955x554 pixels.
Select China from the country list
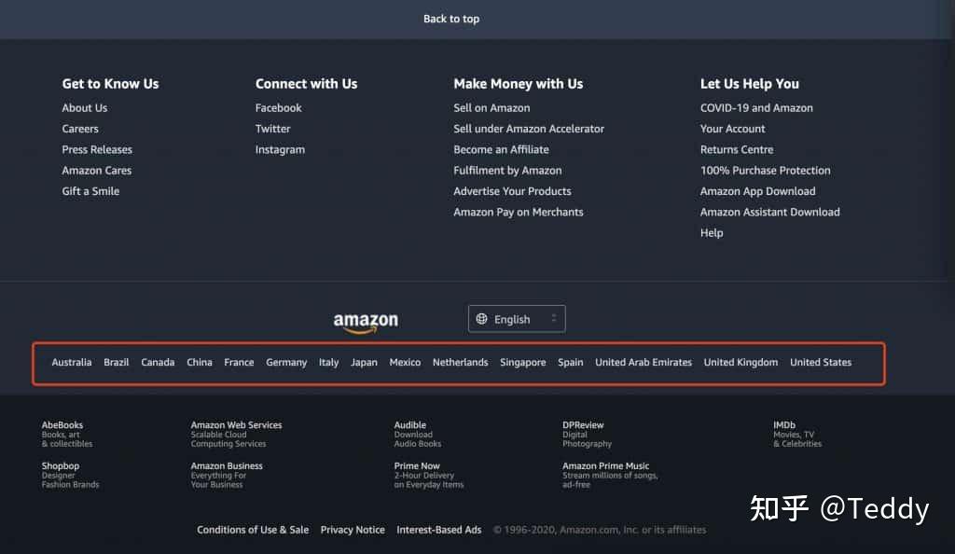pyautogui.click(x=200, y=362)
